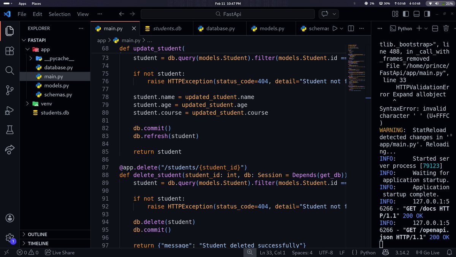Click Live Share in status bar
The width and height of the screenshot is (456, 257).
(x=60, y=252)
